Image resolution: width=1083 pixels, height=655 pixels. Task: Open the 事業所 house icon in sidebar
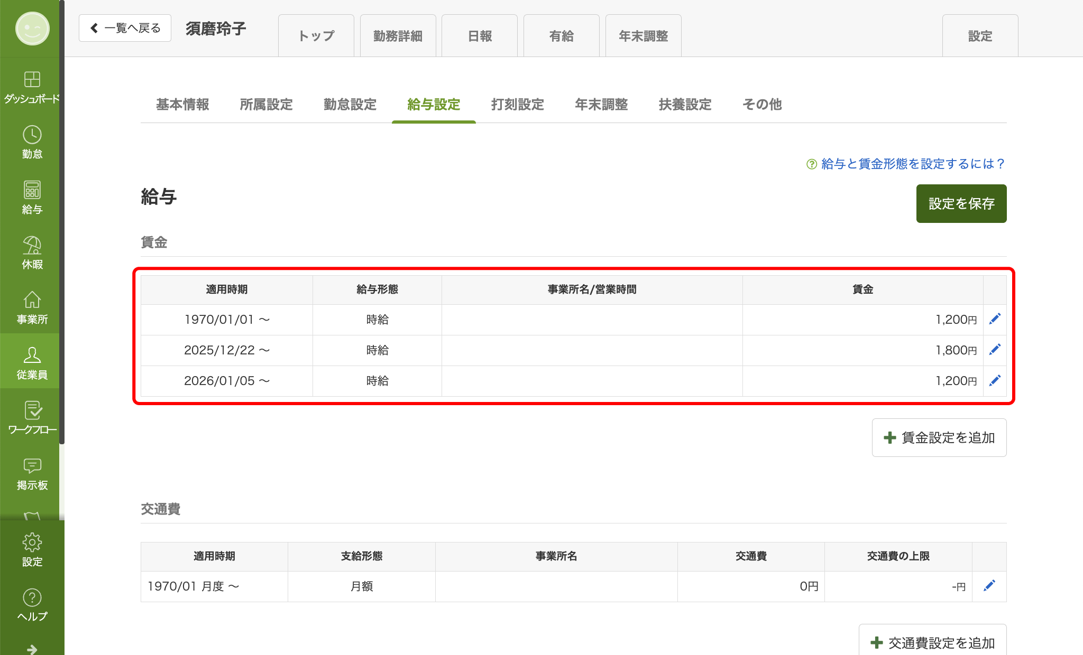click(32, 301)
